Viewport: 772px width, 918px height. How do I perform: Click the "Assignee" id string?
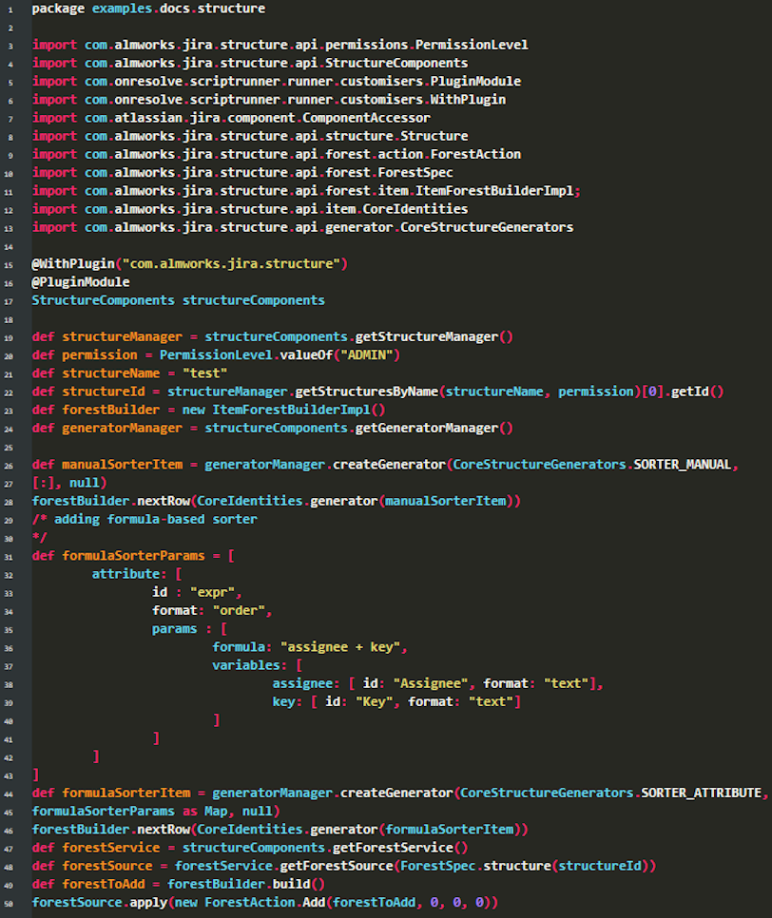coord(431,684)
